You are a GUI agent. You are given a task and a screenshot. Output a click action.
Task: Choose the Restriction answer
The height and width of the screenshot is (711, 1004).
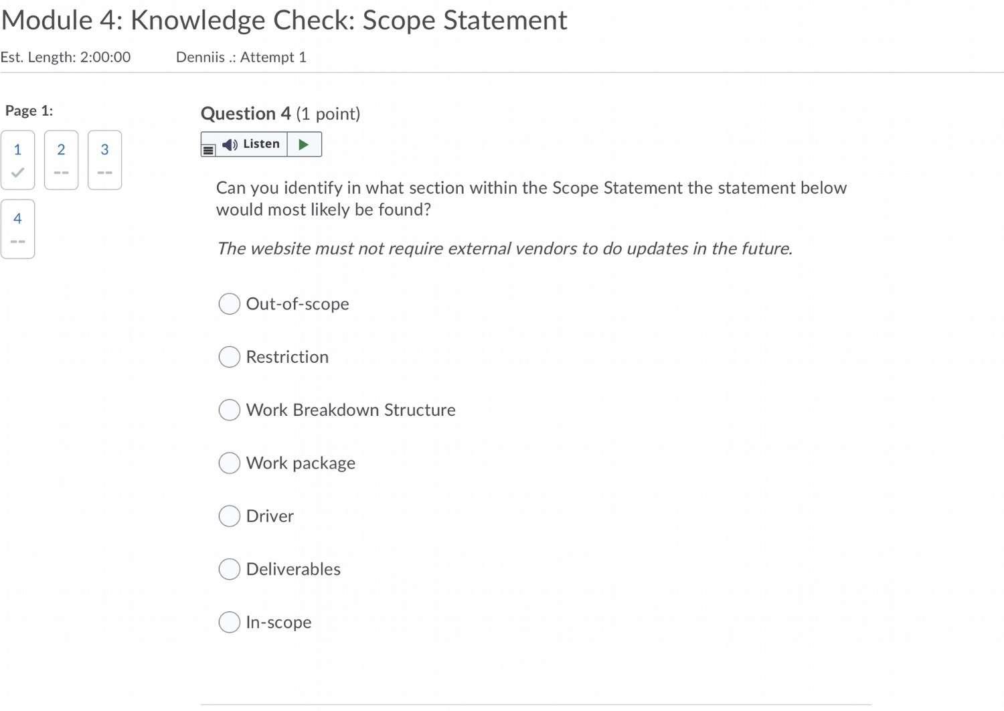pyautogui.click(x=229, y=357)
